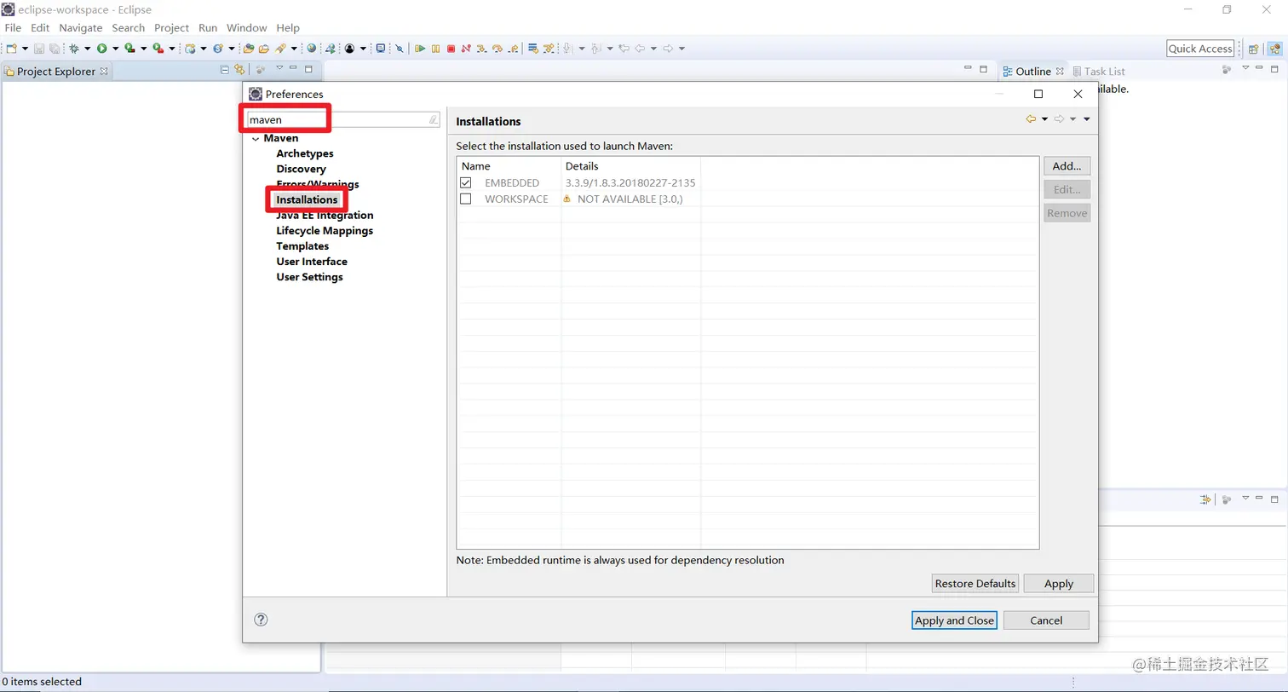Click the Open Perspective icon
This screenshot has height=692, width=1288.
[1253, 49]
